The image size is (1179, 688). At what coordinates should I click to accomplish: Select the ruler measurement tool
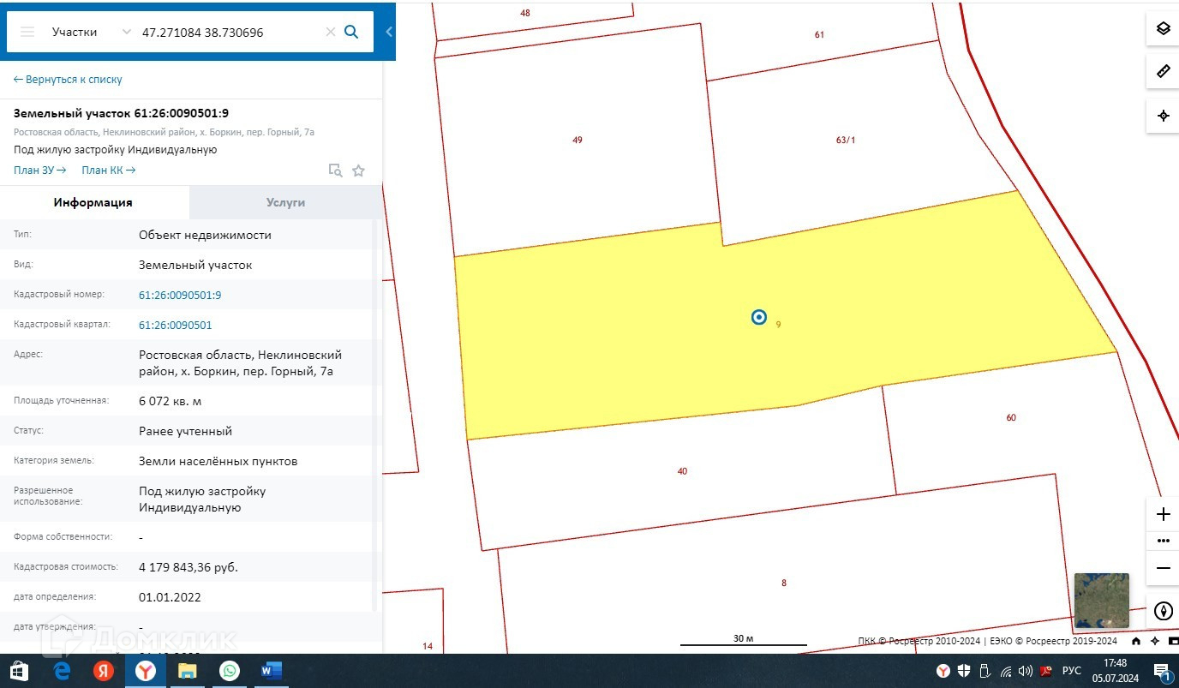[x=1163, y=72]
